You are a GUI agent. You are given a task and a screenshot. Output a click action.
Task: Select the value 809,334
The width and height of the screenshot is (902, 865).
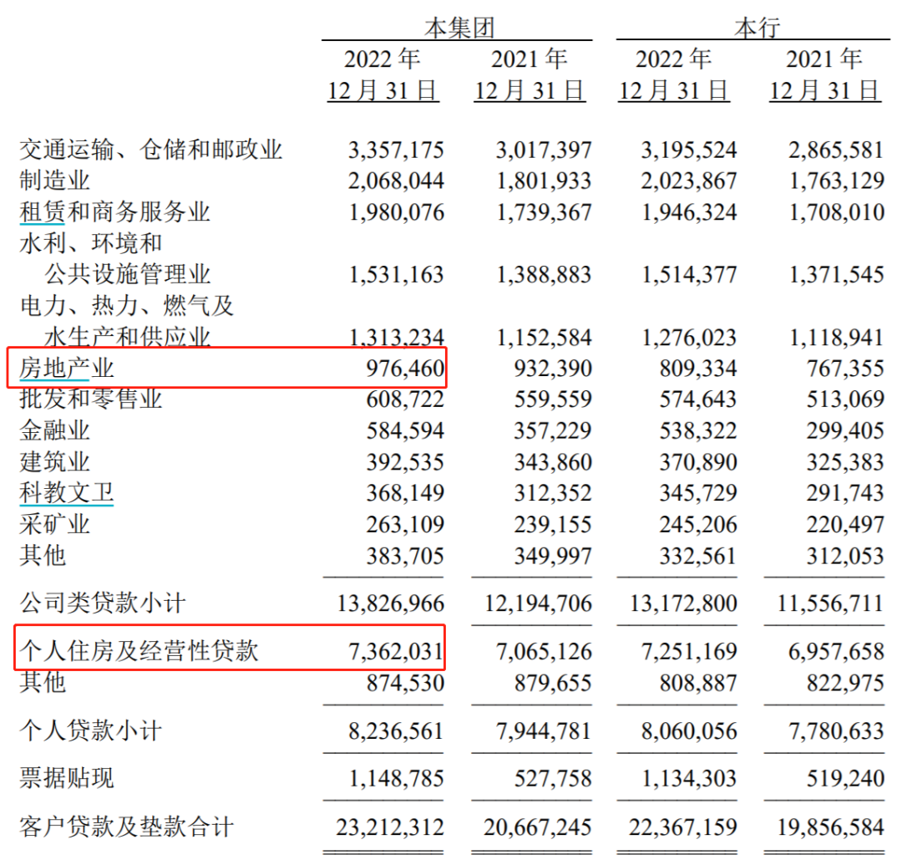click(x=697, y=369)
